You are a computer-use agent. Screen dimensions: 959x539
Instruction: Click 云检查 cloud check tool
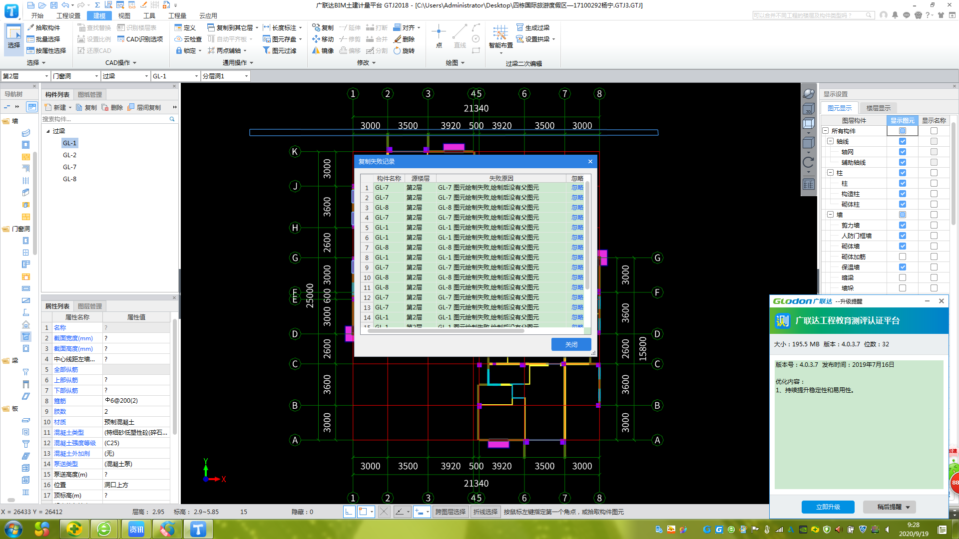tap(188, 39)
